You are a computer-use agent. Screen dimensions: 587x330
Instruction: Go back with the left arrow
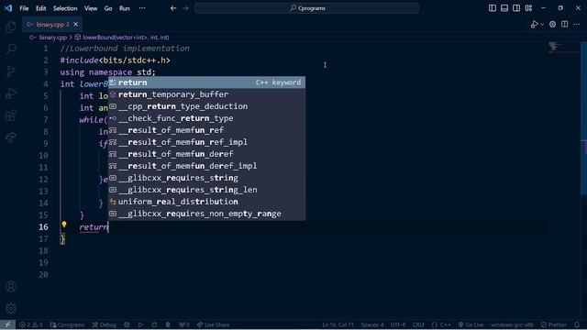(173, 8)
